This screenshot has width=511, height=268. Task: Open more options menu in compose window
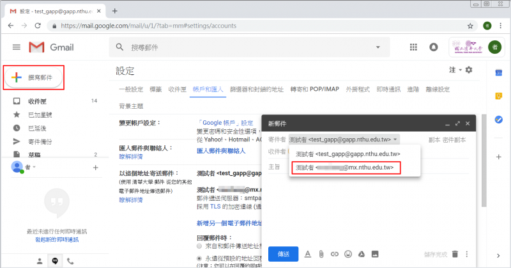[x=467, y=254]
